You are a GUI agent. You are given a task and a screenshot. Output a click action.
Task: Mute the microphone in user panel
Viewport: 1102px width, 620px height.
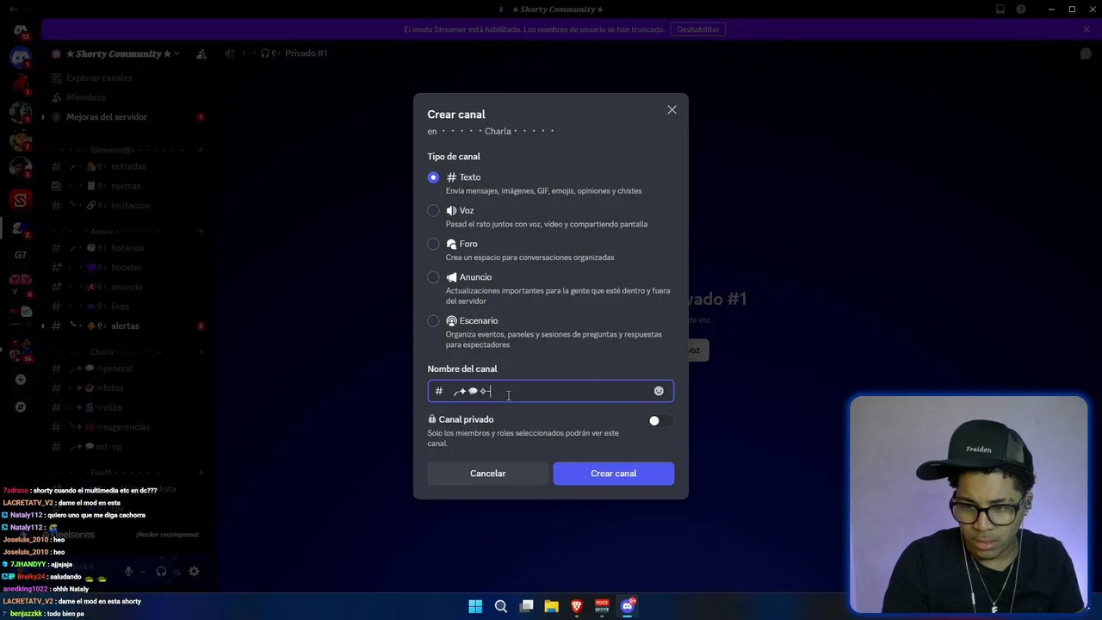tap(128, 571)
